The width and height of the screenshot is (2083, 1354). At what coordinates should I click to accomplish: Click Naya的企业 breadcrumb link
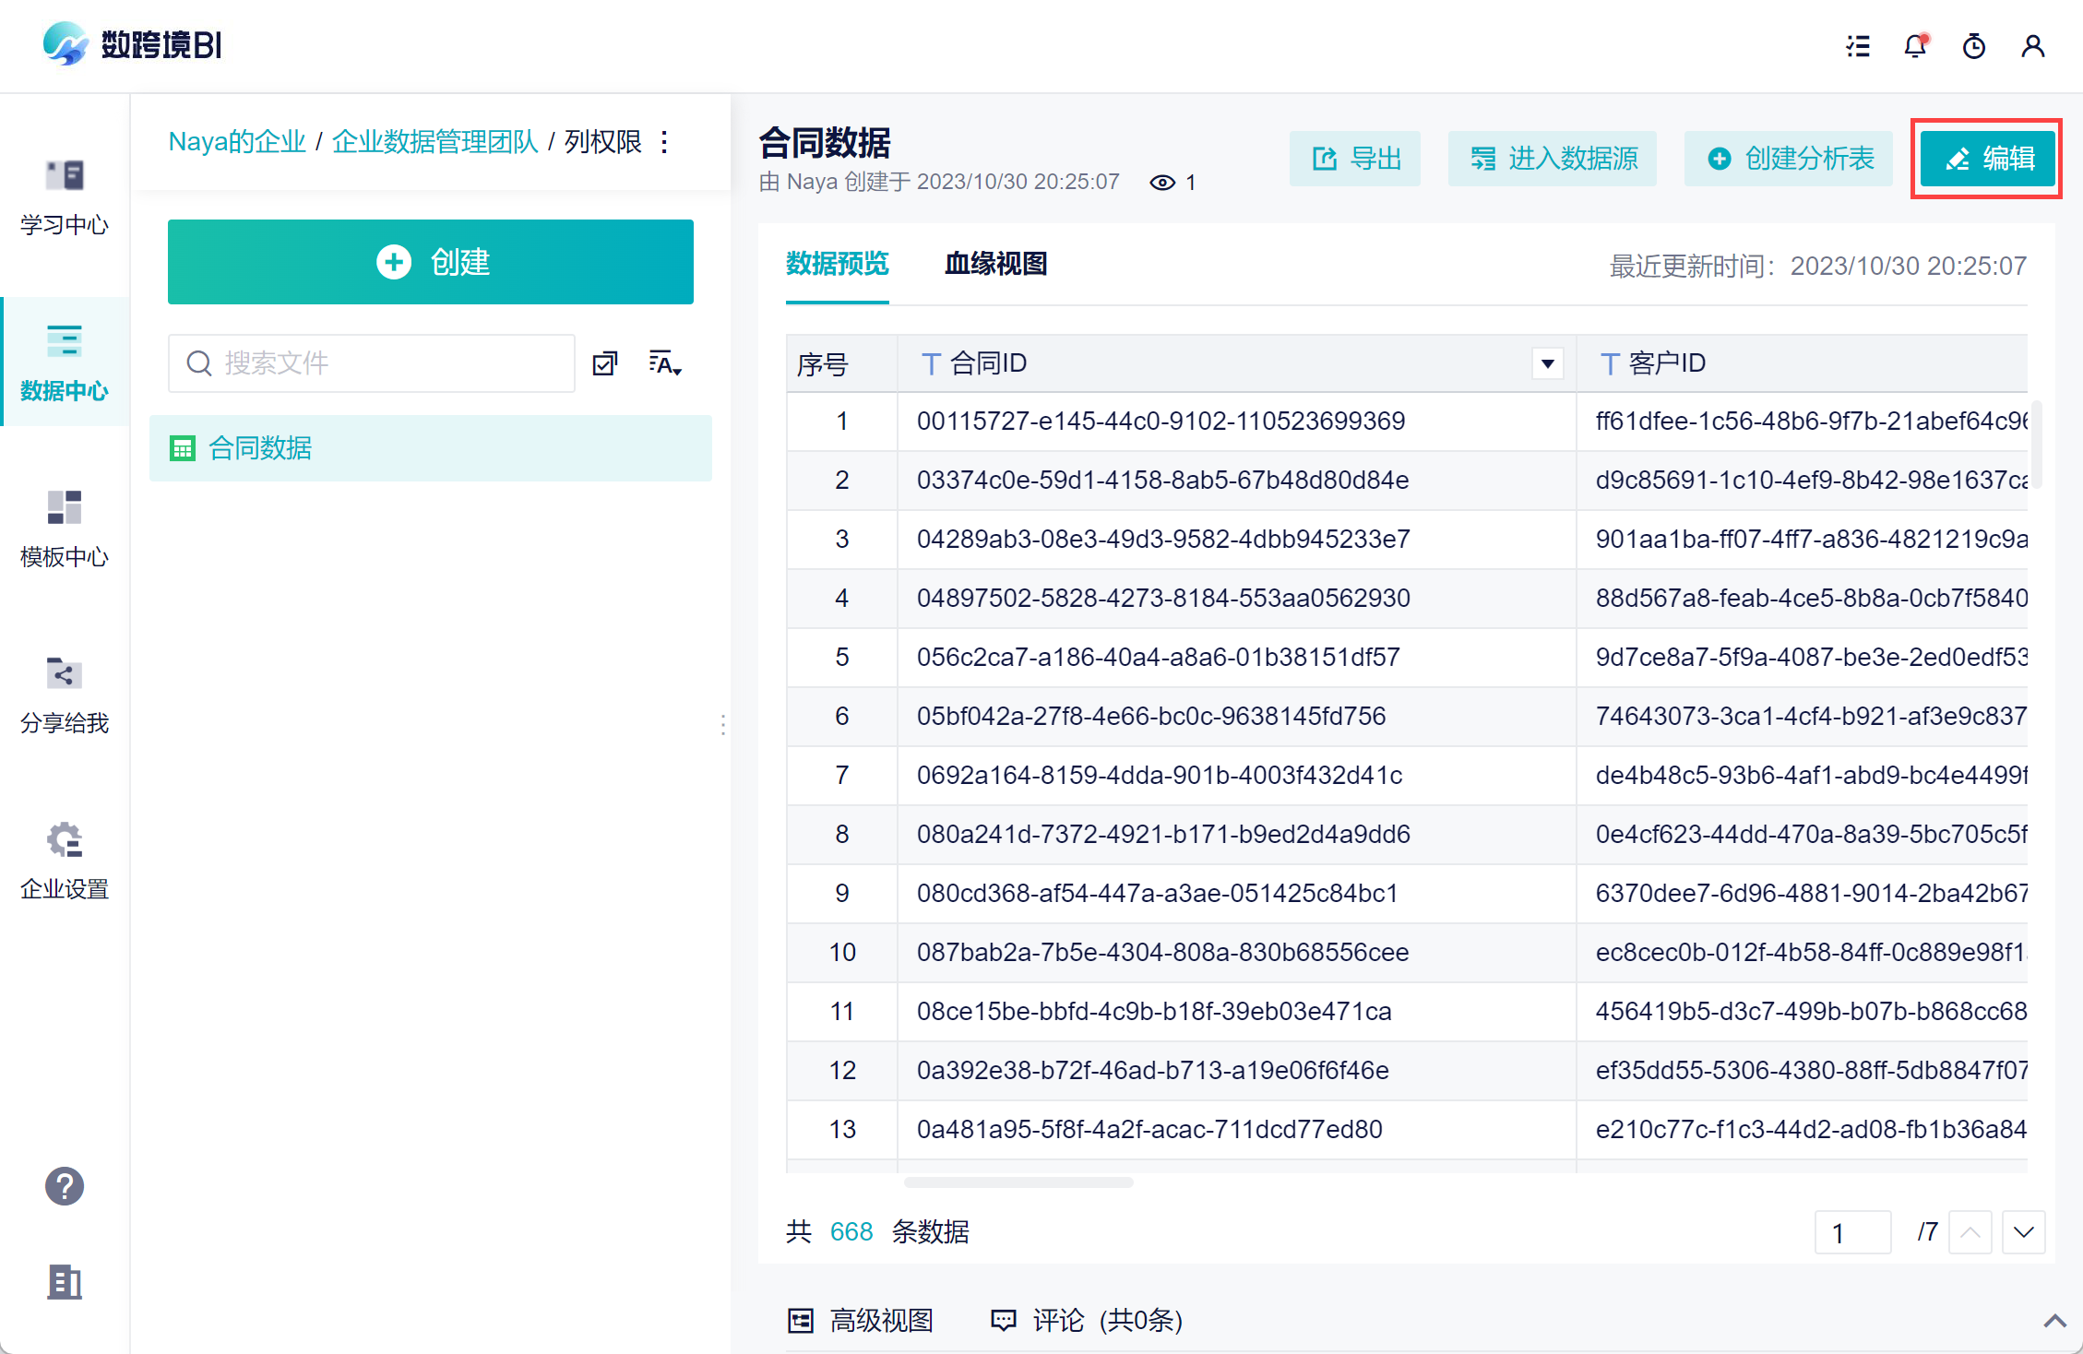pos(237,142)
